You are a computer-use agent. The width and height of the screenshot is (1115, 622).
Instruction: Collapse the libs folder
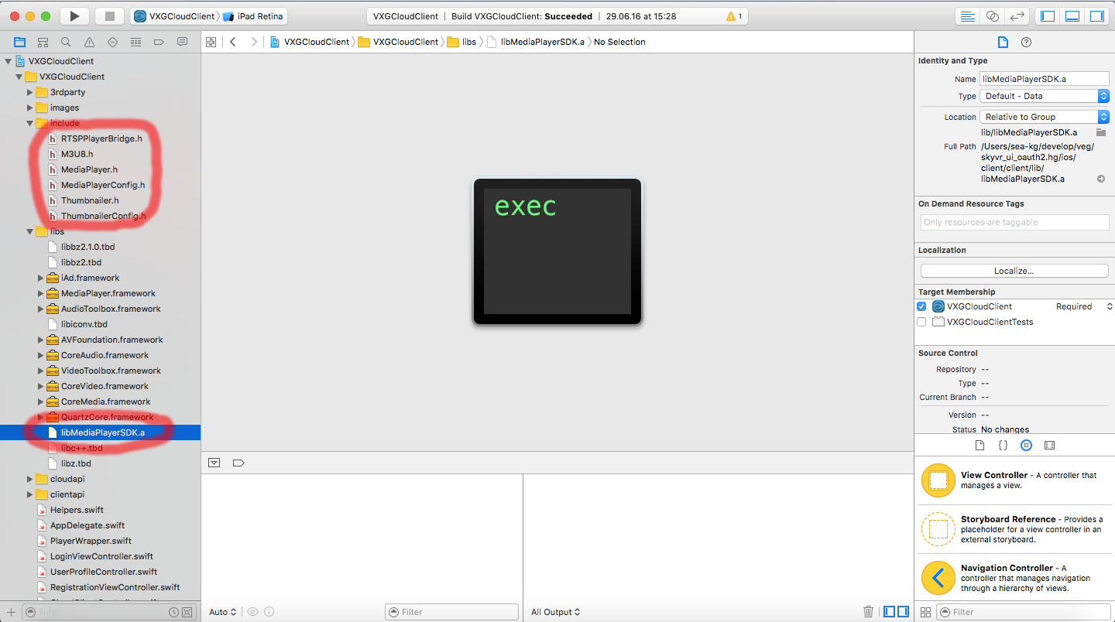tap(30, 231)
